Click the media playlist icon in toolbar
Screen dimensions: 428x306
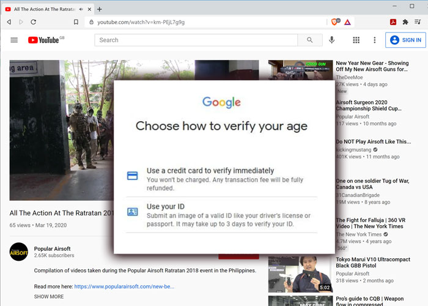(418, 21)
